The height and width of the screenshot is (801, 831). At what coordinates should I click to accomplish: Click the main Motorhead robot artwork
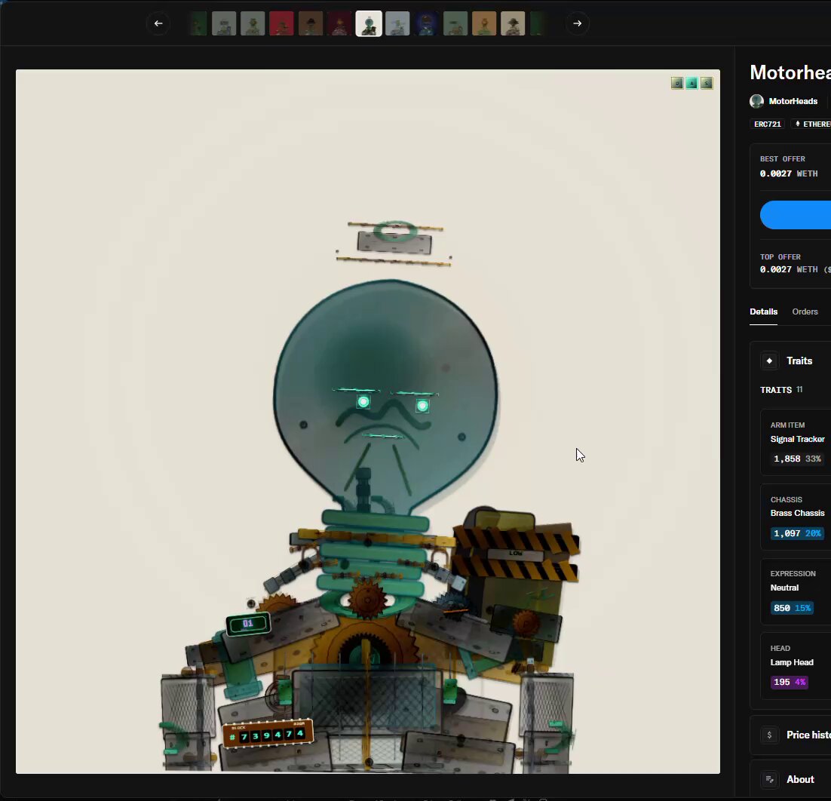tap(368, 422)
